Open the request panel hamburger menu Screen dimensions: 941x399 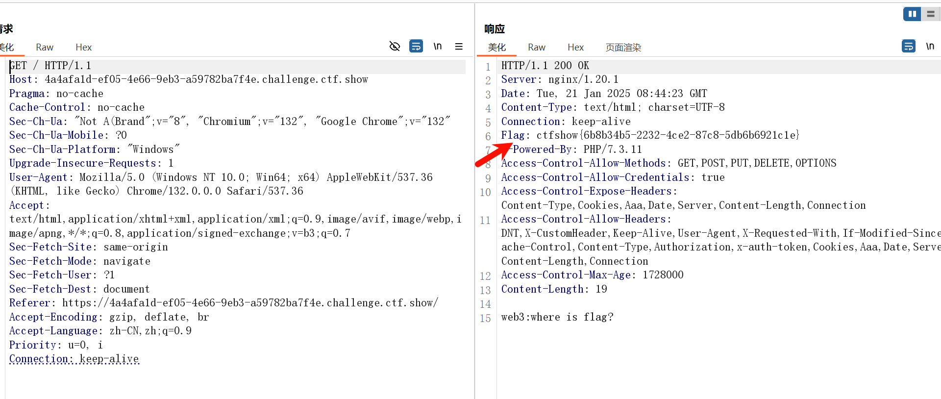(459, 47)
